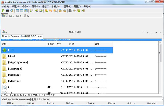This screenshot has height=106, width=164.
Task: Click the vertical scrollbar thumb
Action: coord(160,53)
